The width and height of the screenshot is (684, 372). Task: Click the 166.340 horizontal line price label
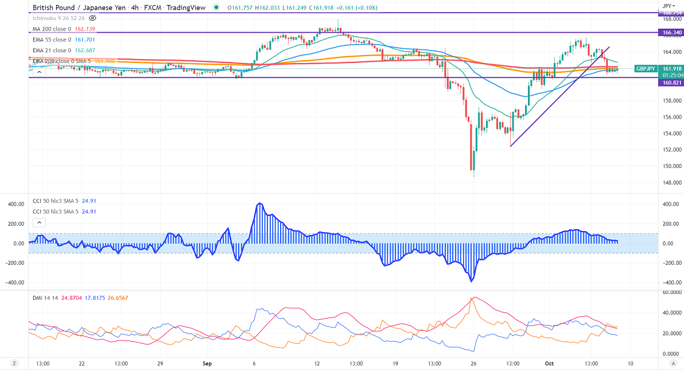pos(672,33)
